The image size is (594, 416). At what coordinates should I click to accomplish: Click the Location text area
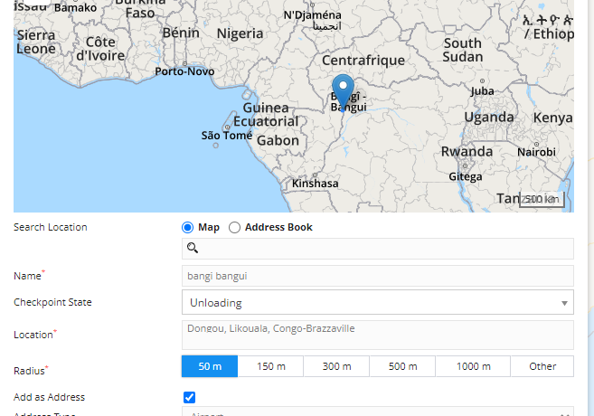(x=377, y=335)
